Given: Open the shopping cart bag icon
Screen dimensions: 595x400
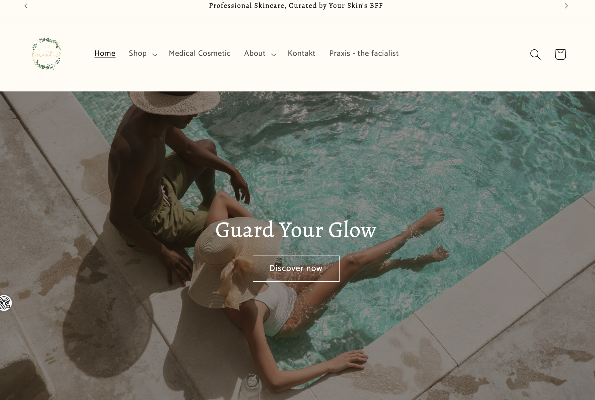Looking at the screenshot, I should coord(560,54).
